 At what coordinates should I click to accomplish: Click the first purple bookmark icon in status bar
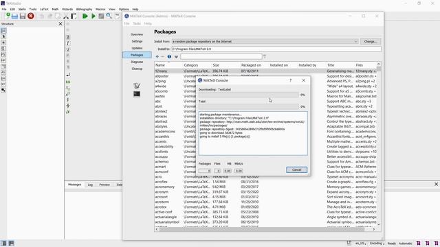tap(419, 244)
